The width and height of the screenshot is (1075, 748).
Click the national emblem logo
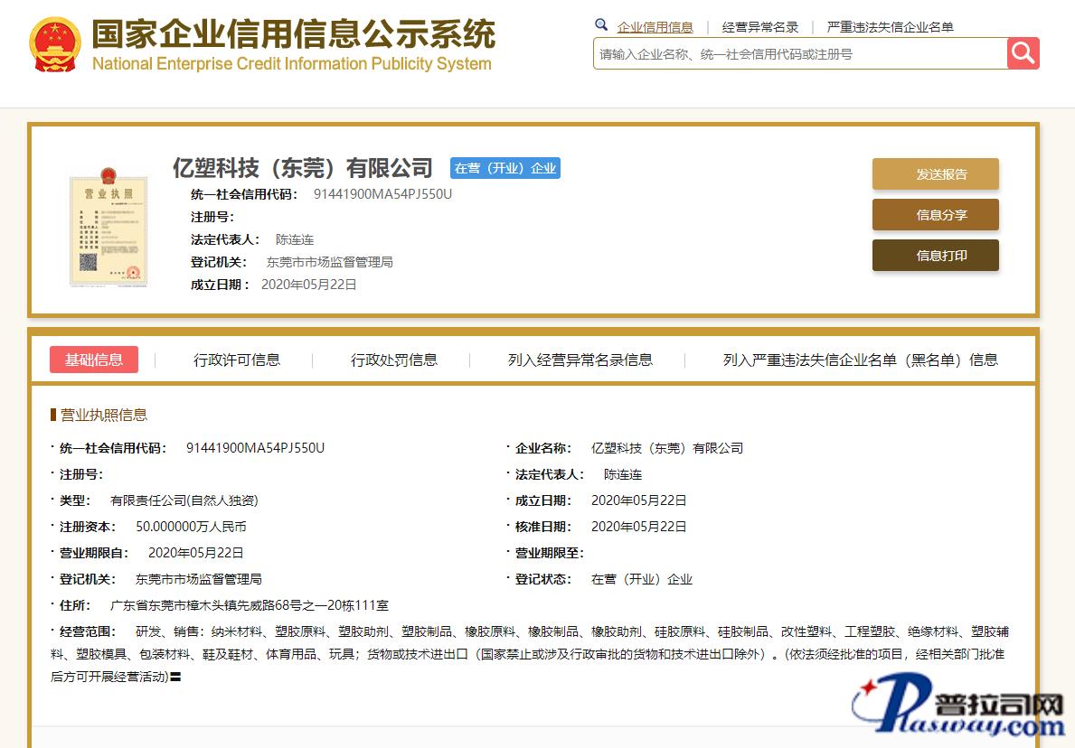[55, 44]
